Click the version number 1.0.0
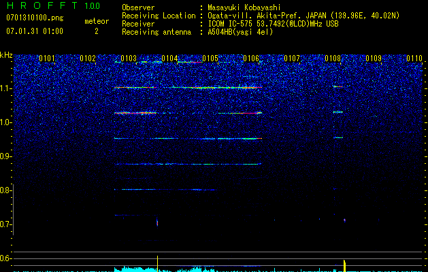Screen dimensions: 428x272 (x=92, y=5)
